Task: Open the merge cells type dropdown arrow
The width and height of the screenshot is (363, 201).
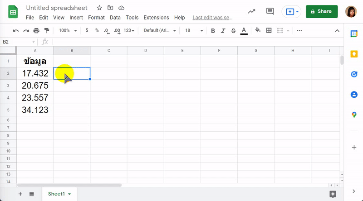Action: point(288,30)
